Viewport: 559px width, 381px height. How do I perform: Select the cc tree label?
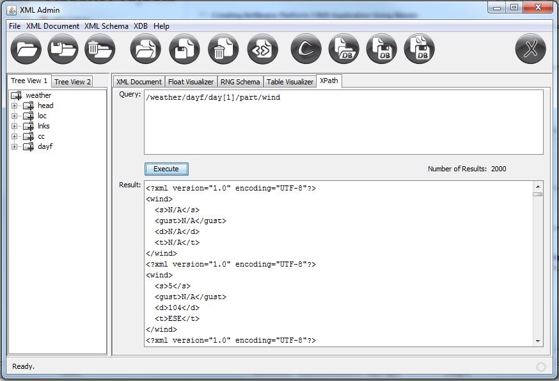tap(42, 137)
